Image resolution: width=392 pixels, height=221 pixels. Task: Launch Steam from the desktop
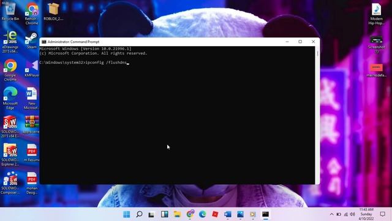click(x=32, y=40)
